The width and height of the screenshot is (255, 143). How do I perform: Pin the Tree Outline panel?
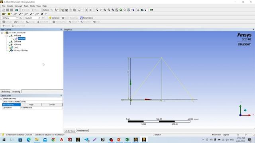[x=61, y=29]
